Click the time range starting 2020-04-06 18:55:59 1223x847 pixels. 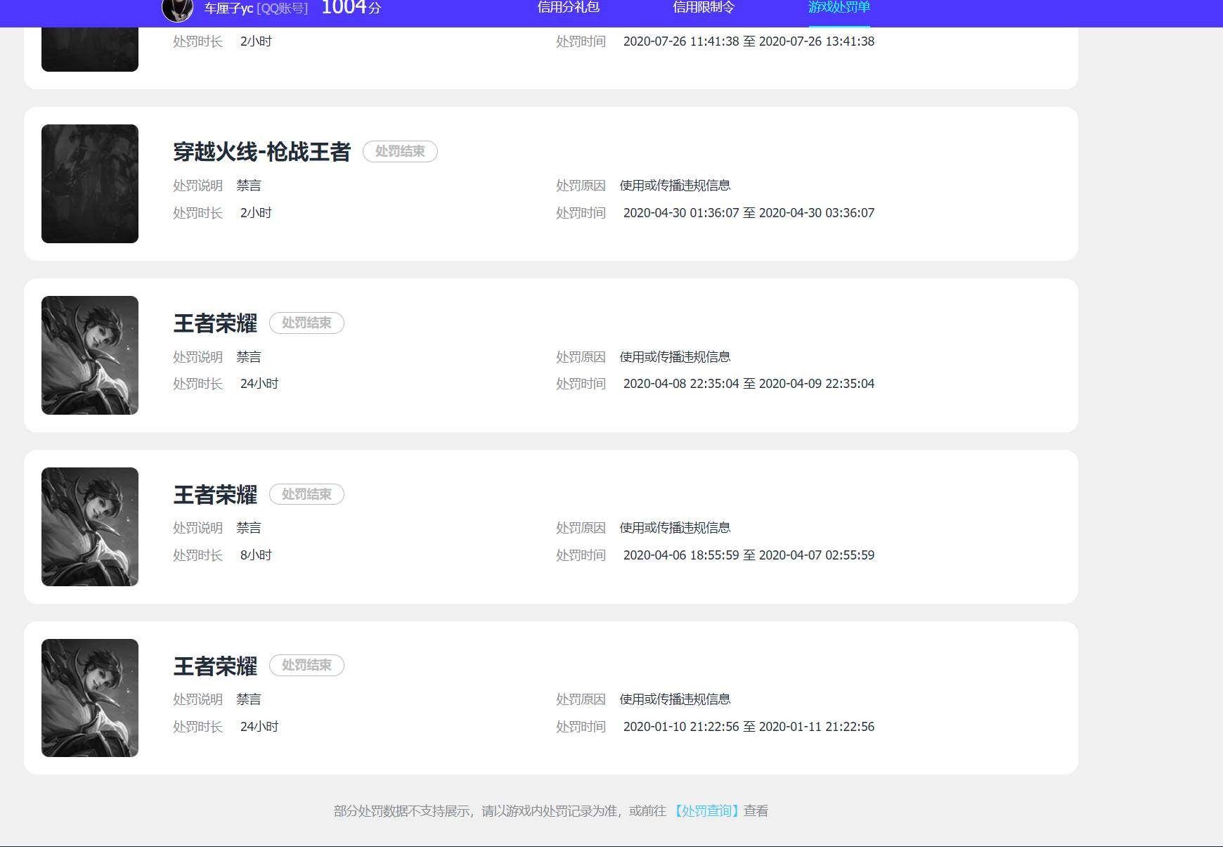pos(749,555)
